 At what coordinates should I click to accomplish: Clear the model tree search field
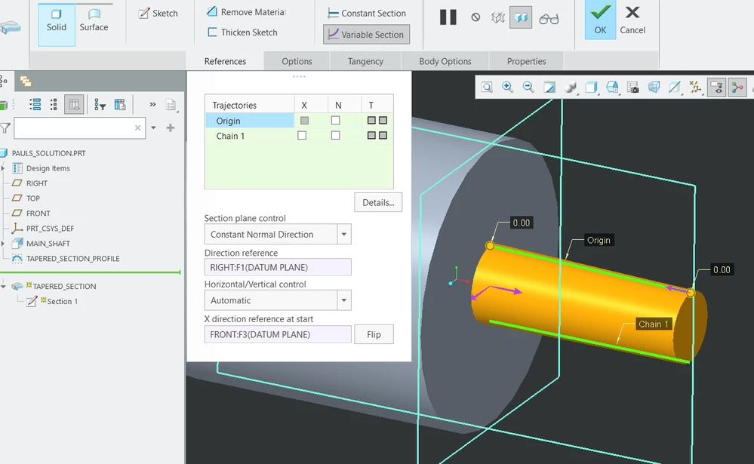tap(138, 128)
